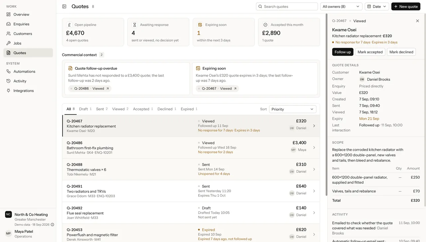Switch to the Viewed tab
Image resolution: width=426 pixels, height=242 pixels.
(x=120, y=109)
